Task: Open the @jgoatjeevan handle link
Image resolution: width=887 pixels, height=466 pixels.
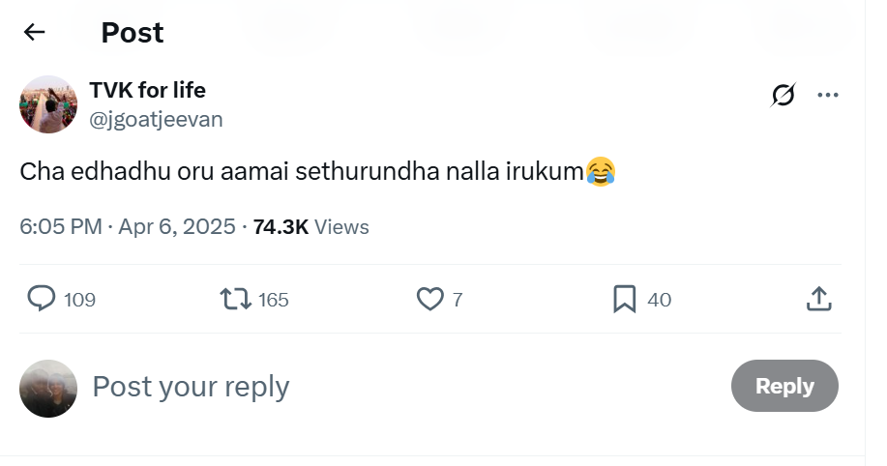Action: pyautogui.click(x=156, y=119)
